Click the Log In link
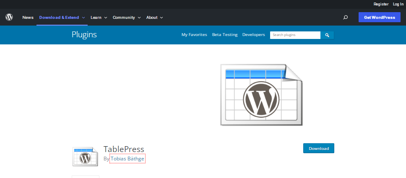This screenshot has height=178, width=406. click(x=398, y=4)
